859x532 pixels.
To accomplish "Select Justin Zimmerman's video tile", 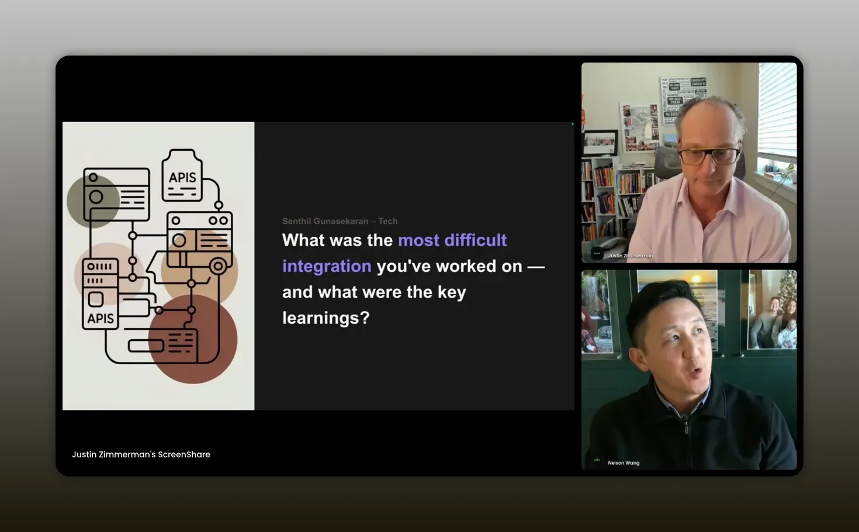I will click(x=688, y=163).
